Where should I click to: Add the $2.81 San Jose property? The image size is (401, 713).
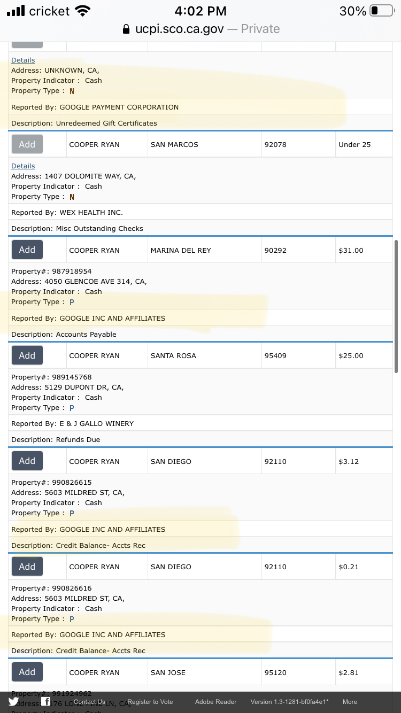coord(27,672)
